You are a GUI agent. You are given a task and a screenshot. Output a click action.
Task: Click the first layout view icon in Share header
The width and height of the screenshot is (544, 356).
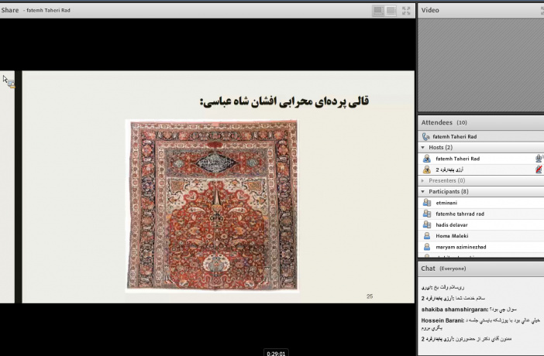click(x=378, y=10)
